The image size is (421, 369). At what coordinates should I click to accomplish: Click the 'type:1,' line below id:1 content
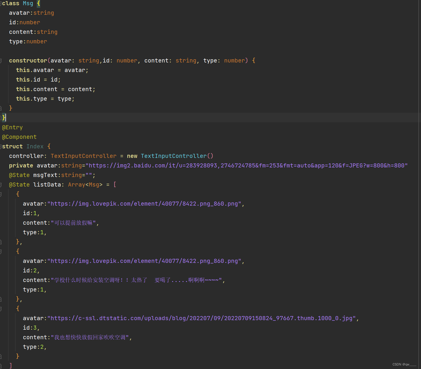[35, 233]
